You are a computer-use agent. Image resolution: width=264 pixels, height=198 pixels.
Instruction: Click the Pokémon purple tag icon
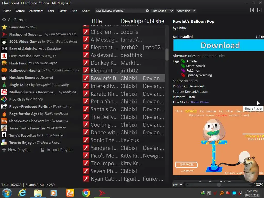[183, 70]
